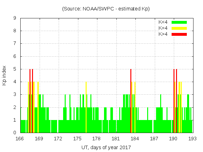Click the y-axis tick label 9
Screen dimensions: 203x152
pyautogui.click(x=15, y=18)
